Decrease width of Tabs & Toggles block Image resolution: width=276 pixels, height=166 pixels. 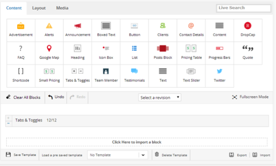(8, 124)
